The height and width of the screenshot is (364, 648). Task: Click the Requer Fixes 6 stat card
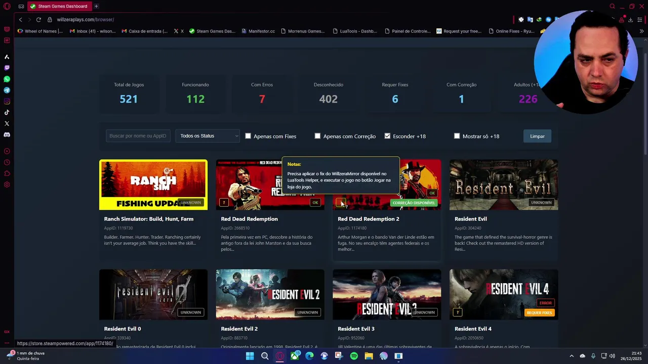click(395, 94)
